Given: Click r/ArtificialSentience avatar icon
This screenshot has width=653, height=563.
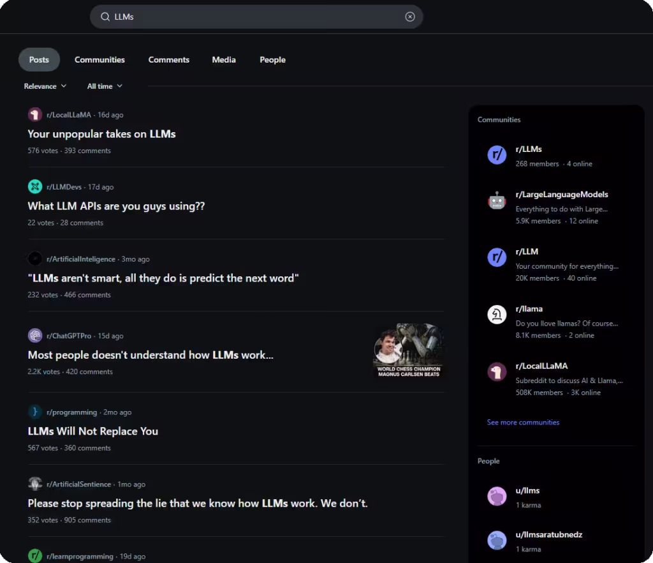Looking at the screenshot, I should point(35,484).
